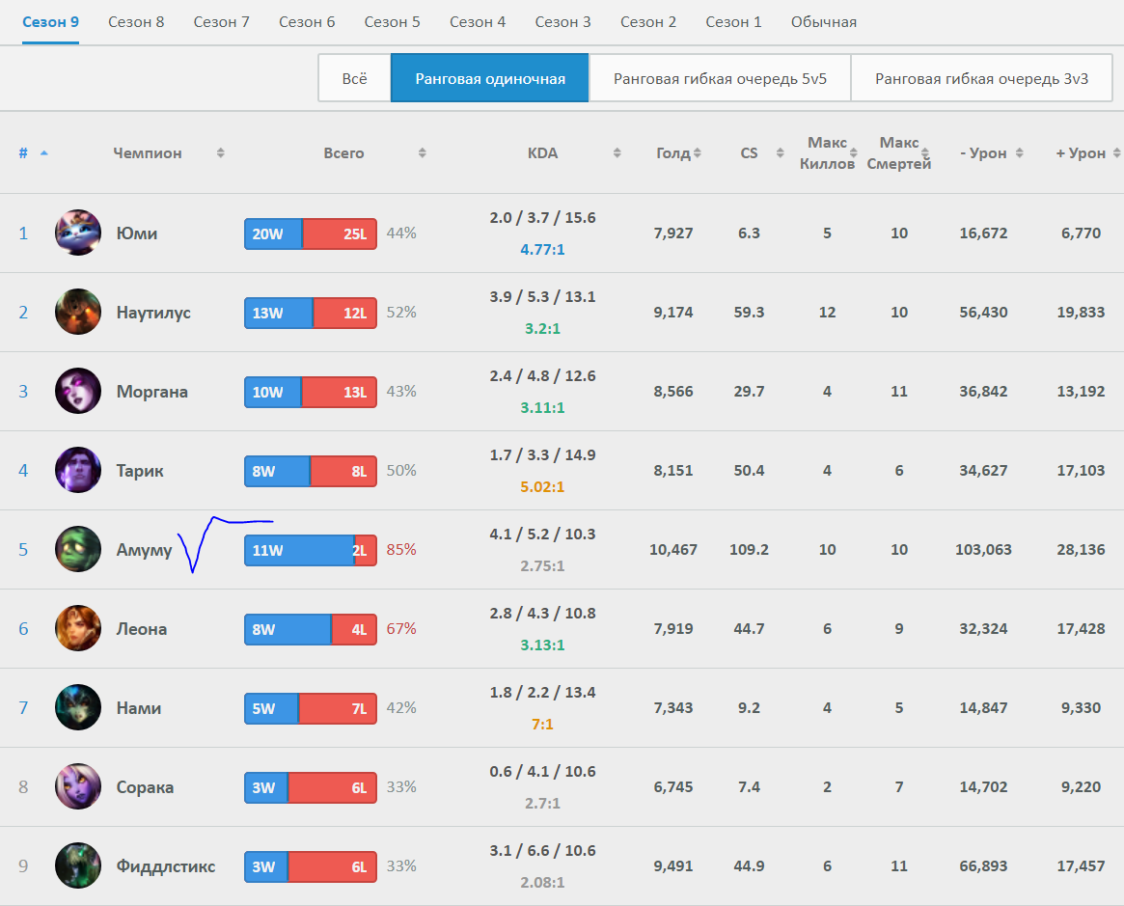
Task: Select Soraka KDA 0.6 / 4.1 / 10.6
Action: coord(542,771)
